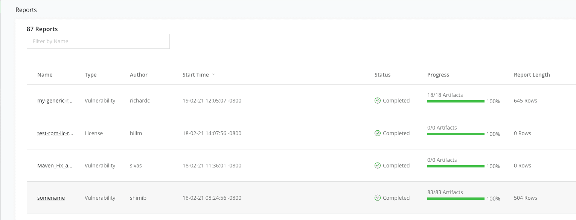Toggle the Start Time sort arrow
Viewport: 576px width, 220px height.
(x=213, y=75)
